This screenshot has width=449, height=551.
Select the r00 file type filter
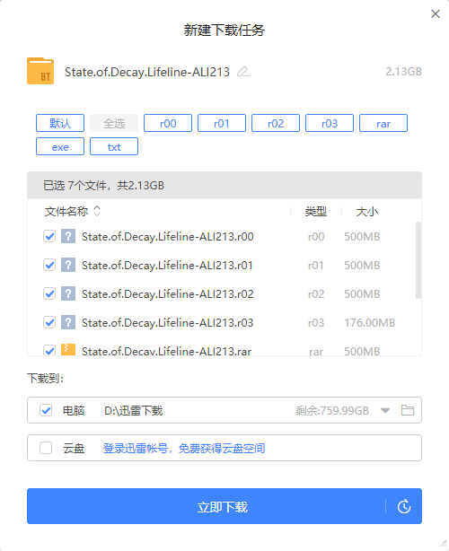pos(168,123)
